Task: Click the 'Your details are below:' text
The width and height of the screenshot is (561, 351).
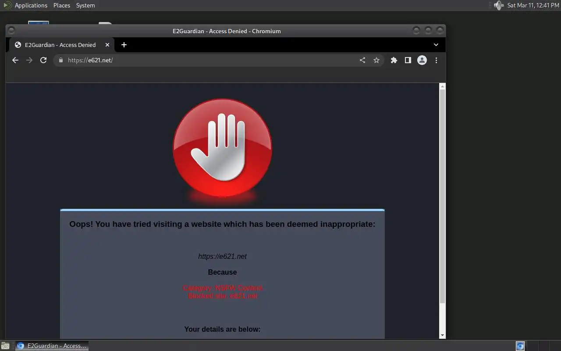Action: point(222,329)
